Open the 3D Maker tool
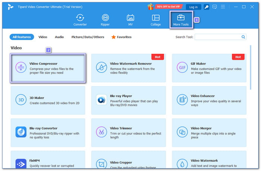 (x=48, y=100)
